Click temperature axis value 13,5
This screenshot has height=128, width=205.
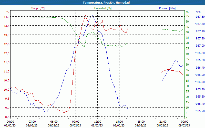pos(7,26)
